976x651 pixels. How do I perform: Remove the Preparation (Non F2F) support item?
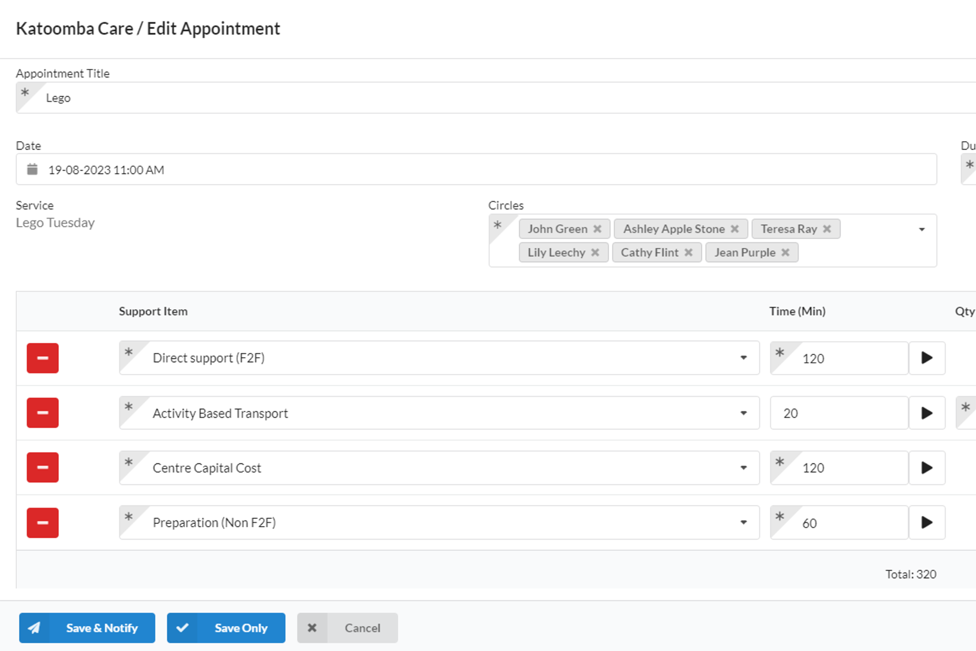[x=42, y=522]
